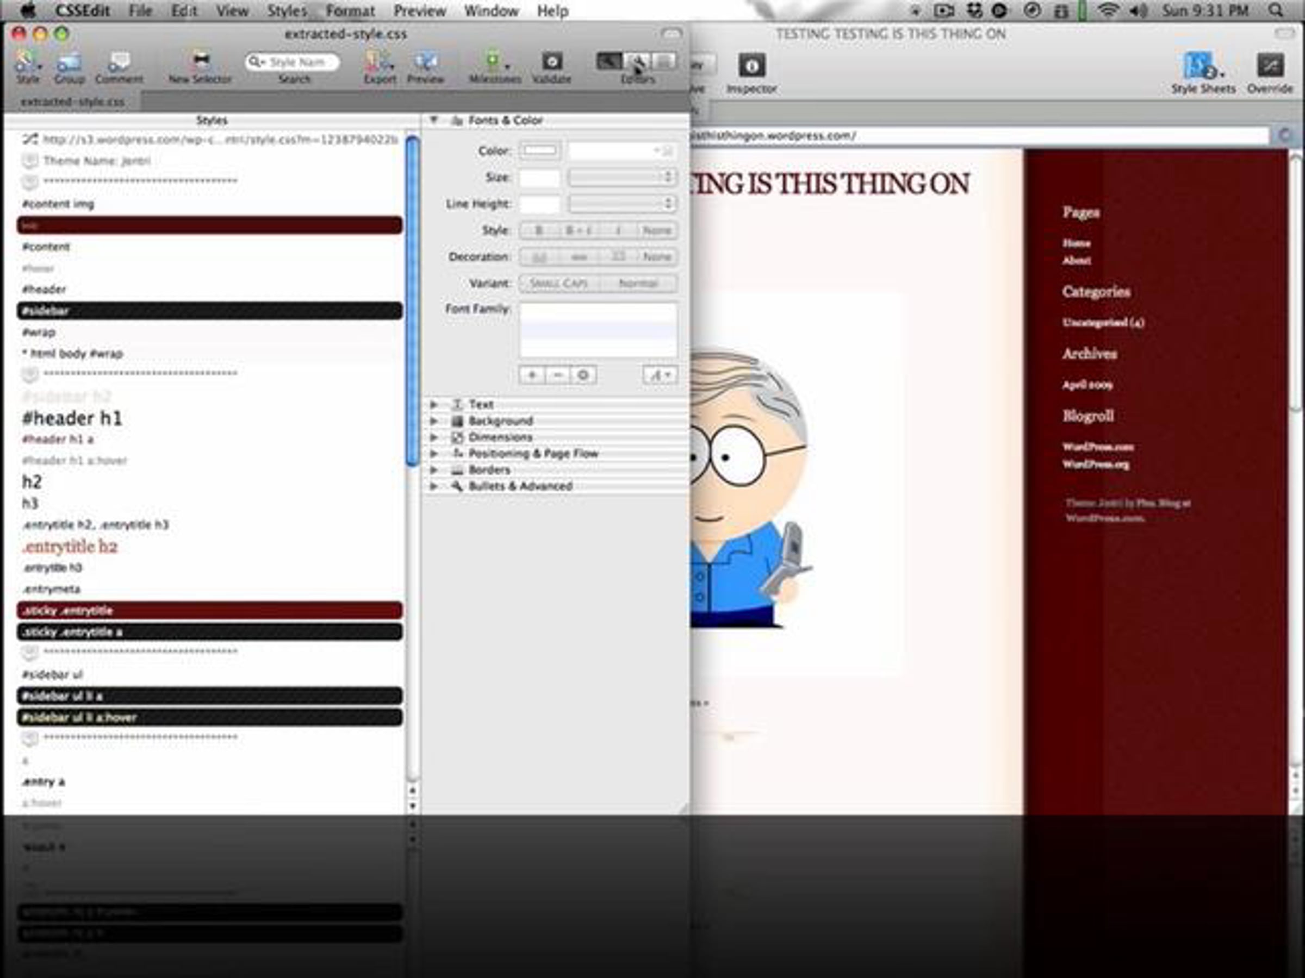Open the Edit menu
Screen dimensions: 1305x978
point(184,11)
